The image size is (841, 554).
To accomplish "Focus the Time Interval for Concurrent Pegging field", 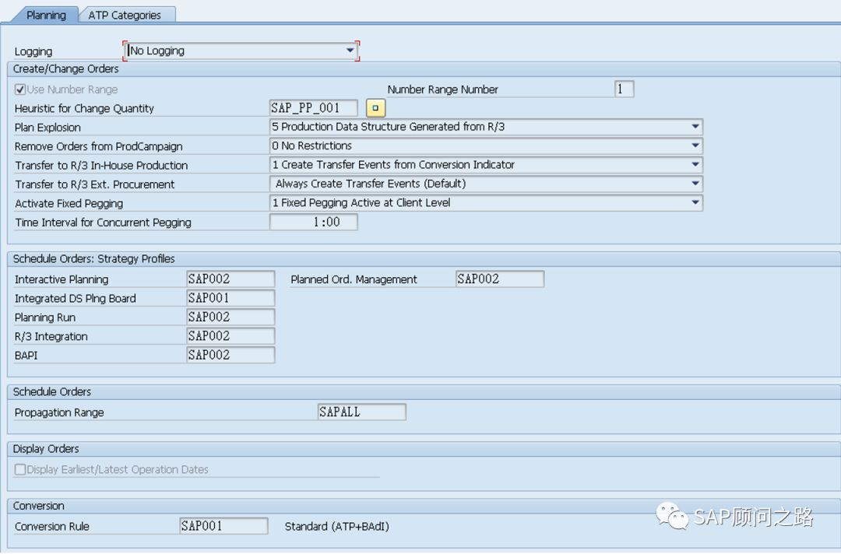I will [314, 222].
